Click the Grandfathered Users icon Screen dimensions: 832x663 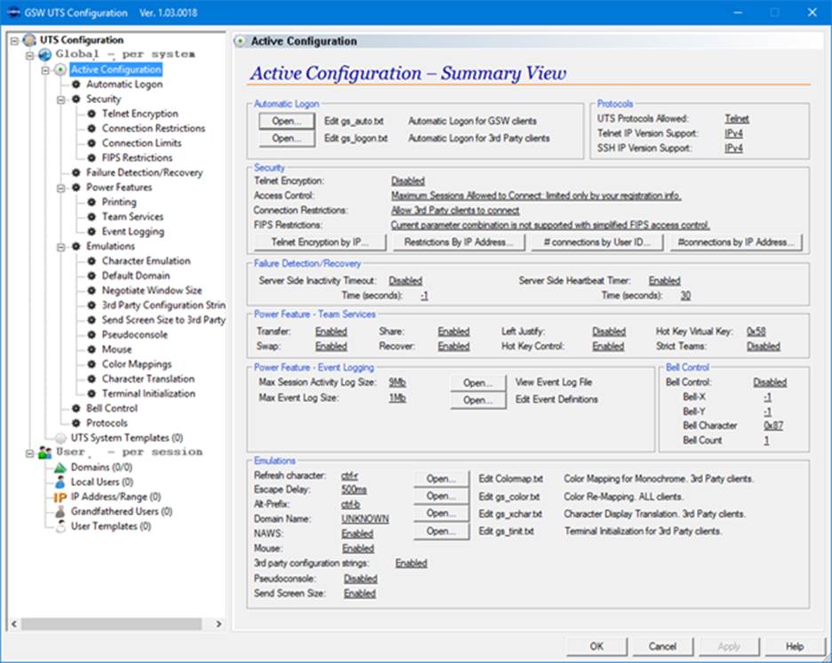pyautogui.click(x=60, y=512)
